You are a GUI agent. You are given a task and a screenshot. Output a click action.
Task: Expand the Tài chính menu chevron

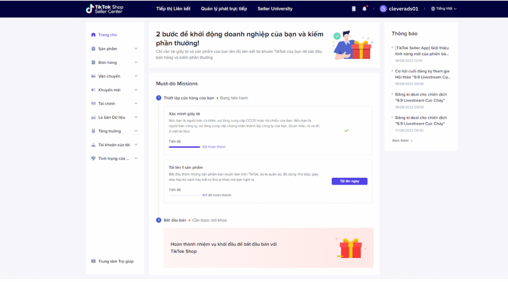pos(136,104)
